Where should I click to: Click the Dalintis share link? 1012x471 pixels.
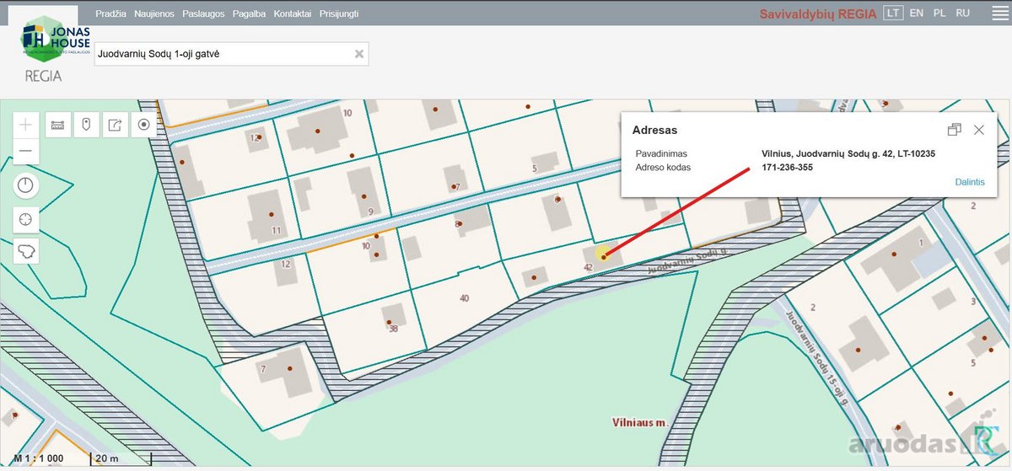pyautogui.click(x=970, y=182)
